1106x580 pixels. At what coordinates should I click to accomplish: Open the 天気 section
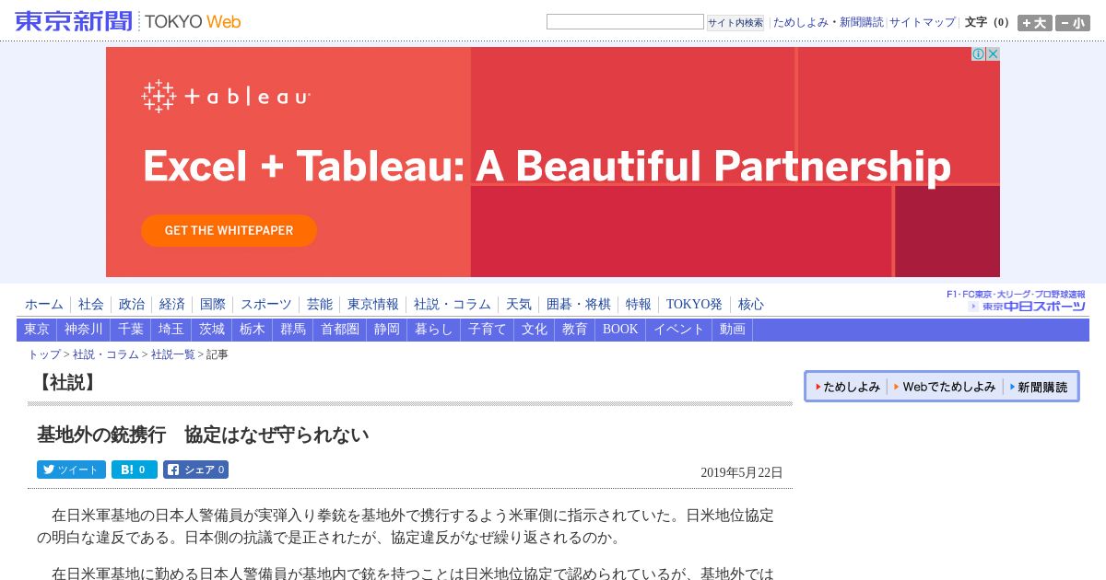(519, 305)
